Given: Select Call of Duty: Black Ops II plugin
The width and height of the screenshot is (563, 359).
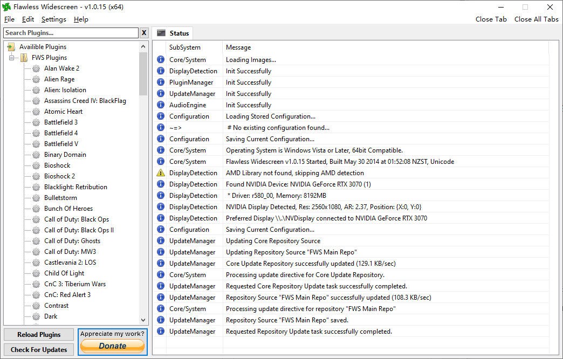Looking at the screenshot, I should (x=79, y=230).
